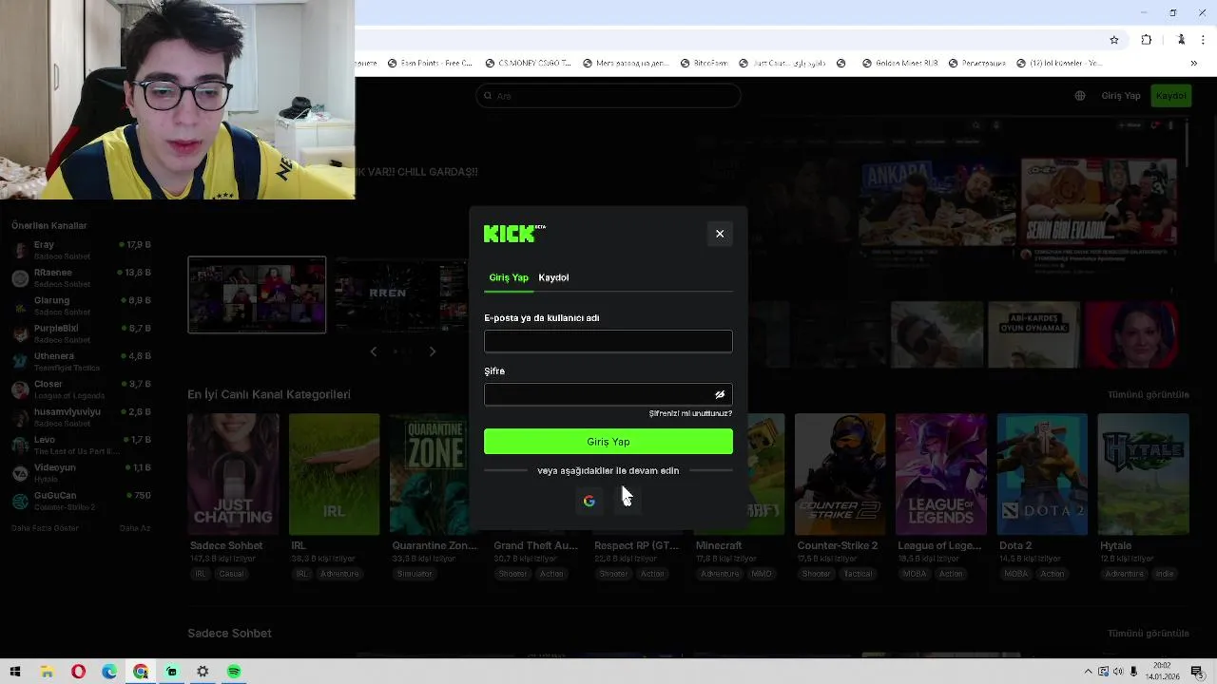Viewport: 1217px width, 684px height.
Task: Open RRaenee channel in sidebar
Action: (x=81, y=277)
